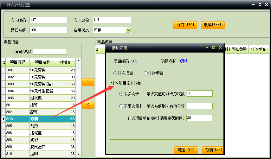Select the 刮痧 row

coord(39,126)
